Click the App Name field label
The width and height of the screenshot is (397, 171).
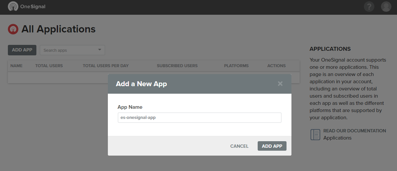tap(130, 107)
